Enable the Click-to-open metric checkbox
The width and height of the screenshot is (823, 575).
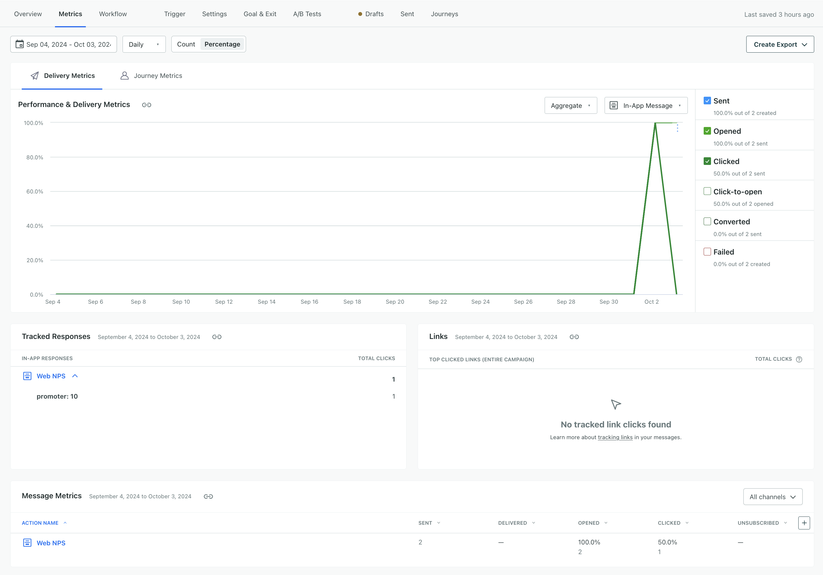click(x=707, y=191)
